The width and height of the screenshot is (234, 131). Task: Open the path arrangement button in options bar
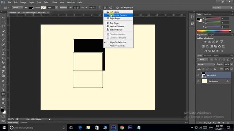(110, 8)
